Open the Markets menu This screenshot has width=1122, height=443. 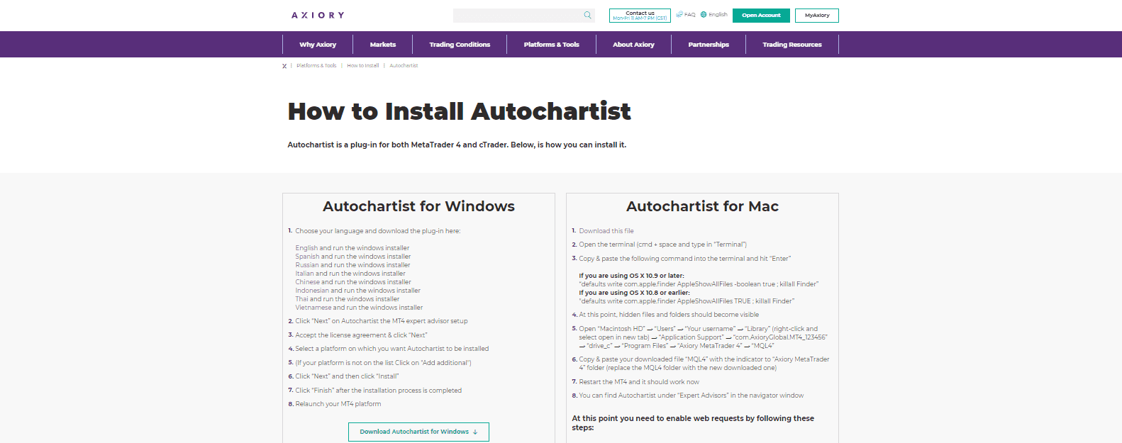383,45
